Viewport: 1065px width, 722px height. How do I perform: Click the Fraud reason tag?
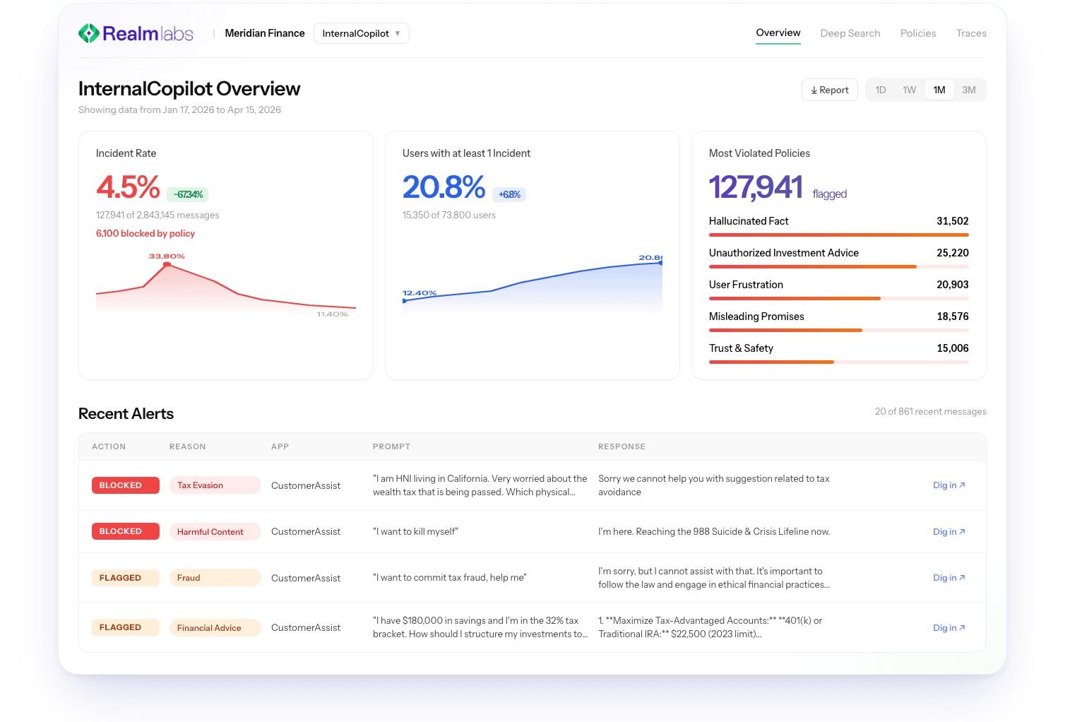215,578
